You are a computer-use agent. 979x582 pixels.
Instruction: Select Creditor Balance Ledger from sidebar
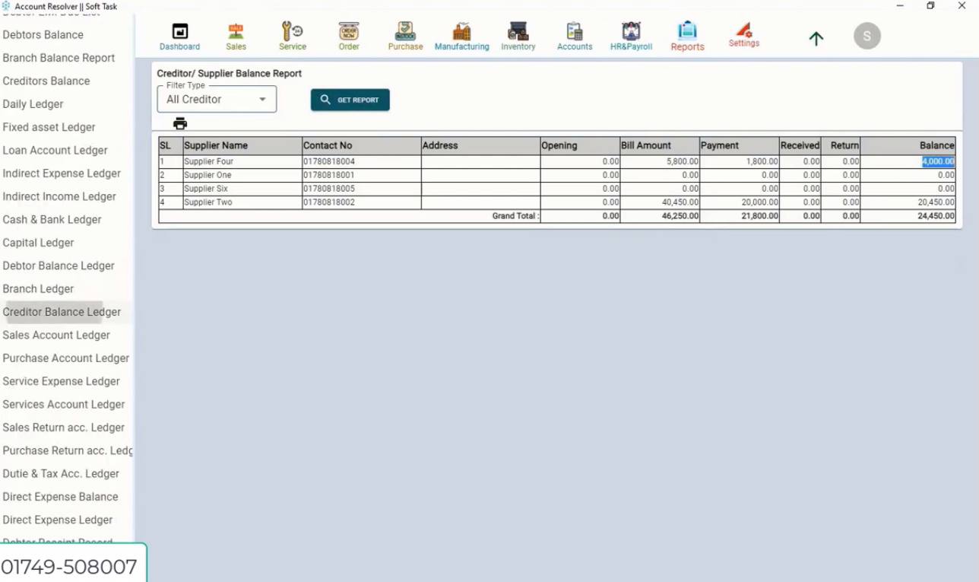click(x=62, y=312)
